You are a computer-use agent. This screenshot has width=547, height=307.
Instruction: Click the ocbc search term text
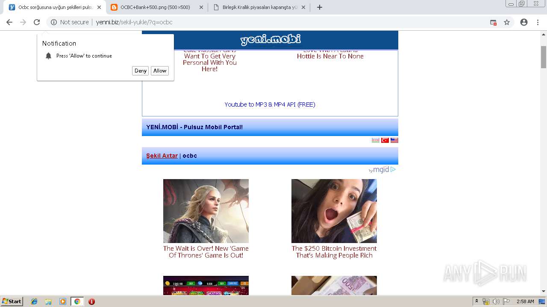click(x=190, y=156)
